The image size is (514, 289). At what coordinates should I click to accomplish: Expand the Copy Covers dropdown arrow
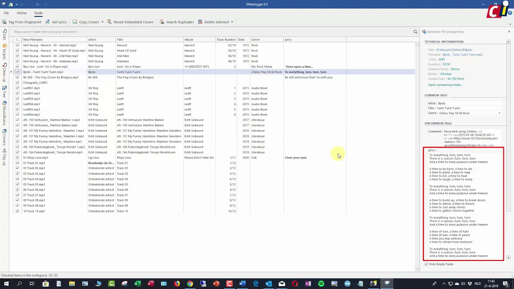click(x=102, y=22)
